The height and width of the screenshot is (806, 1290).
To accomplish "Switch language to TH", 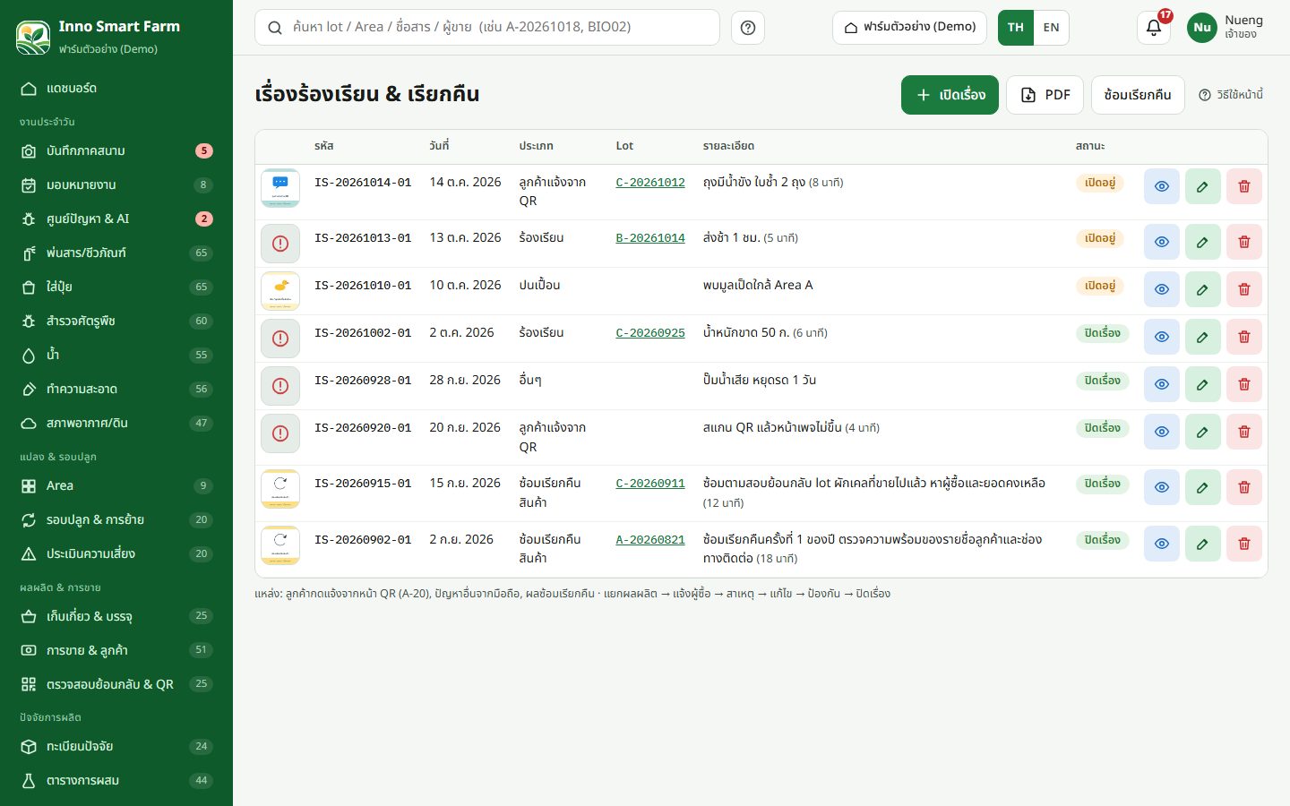I will pyautogui.click(x=1015, y=28).
